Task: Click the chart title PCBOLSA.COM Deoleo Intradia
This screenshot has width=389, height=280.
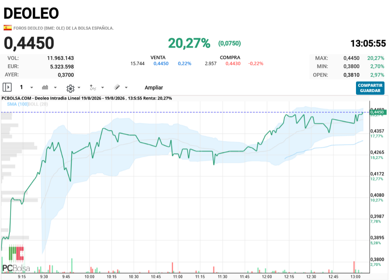Action: coord(87,98)
